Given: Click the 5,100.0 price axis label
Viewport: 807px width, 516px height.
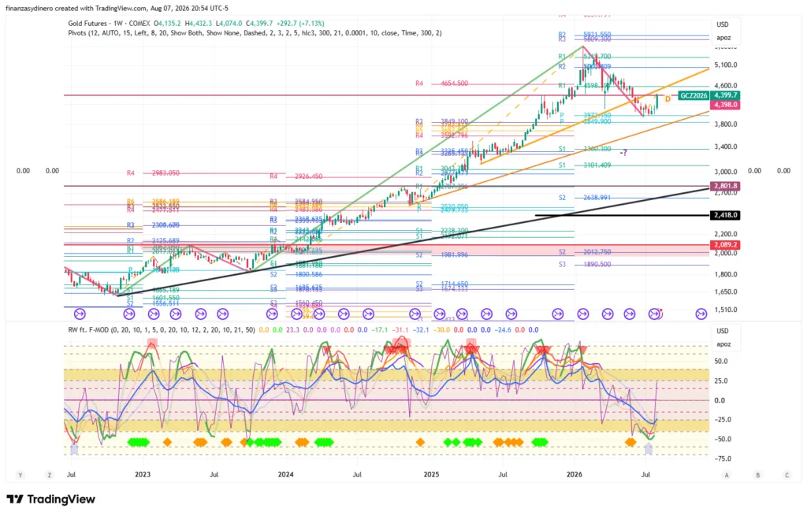Looking at the screenshot, I should click(726, 65).
